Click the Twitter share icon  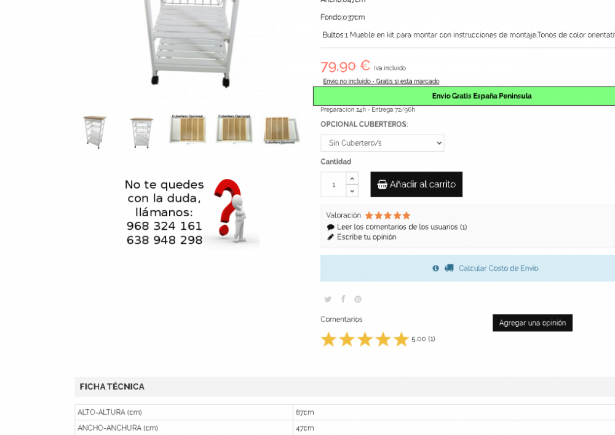[328, 299]
